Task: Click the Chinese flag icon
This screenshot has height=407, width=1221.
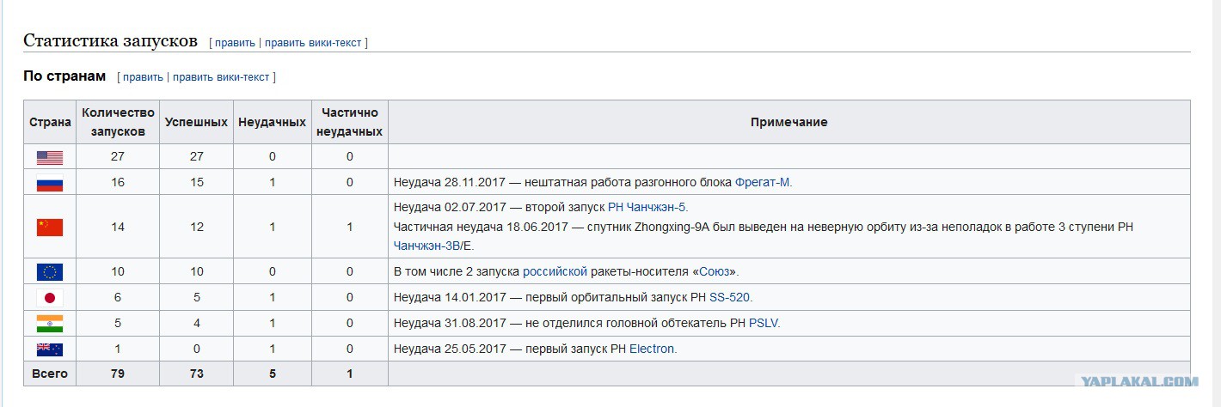Action: [x=50, y=227]
